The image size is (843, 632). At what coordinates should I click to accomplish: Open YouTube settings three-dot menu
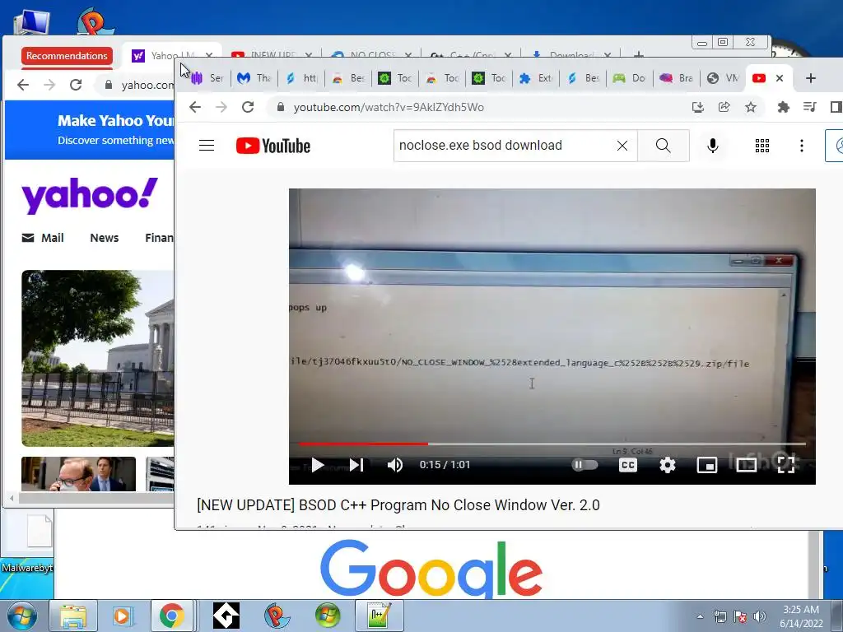click(x=802, y=146)
